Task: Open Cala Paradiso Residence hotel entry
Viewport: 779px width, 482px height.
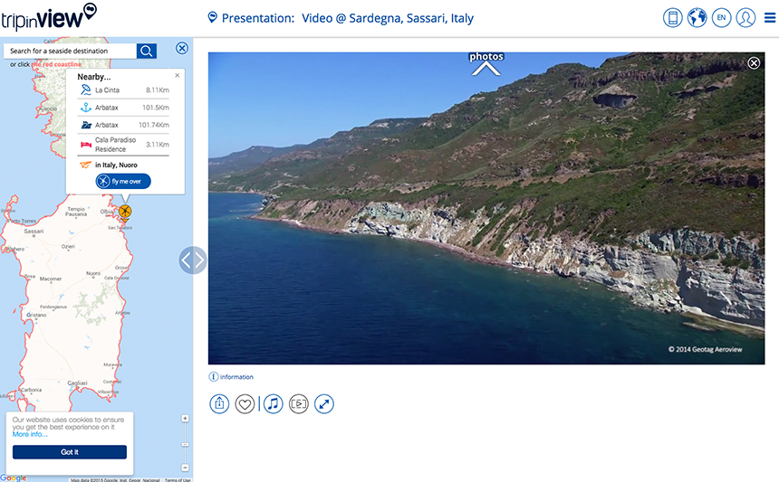Action: coord(123,145)
